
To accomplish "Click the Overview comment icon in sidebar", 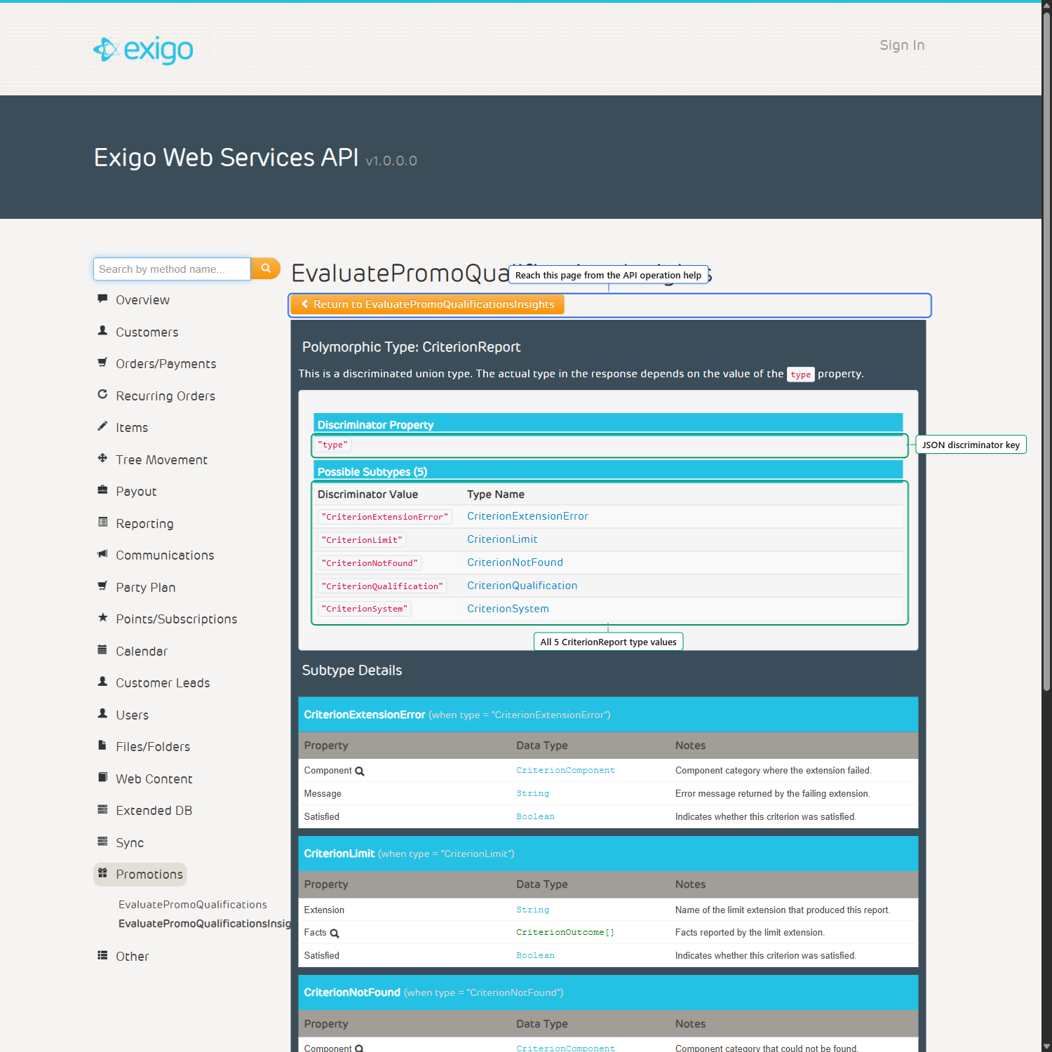I will click(x=102, y=299).
